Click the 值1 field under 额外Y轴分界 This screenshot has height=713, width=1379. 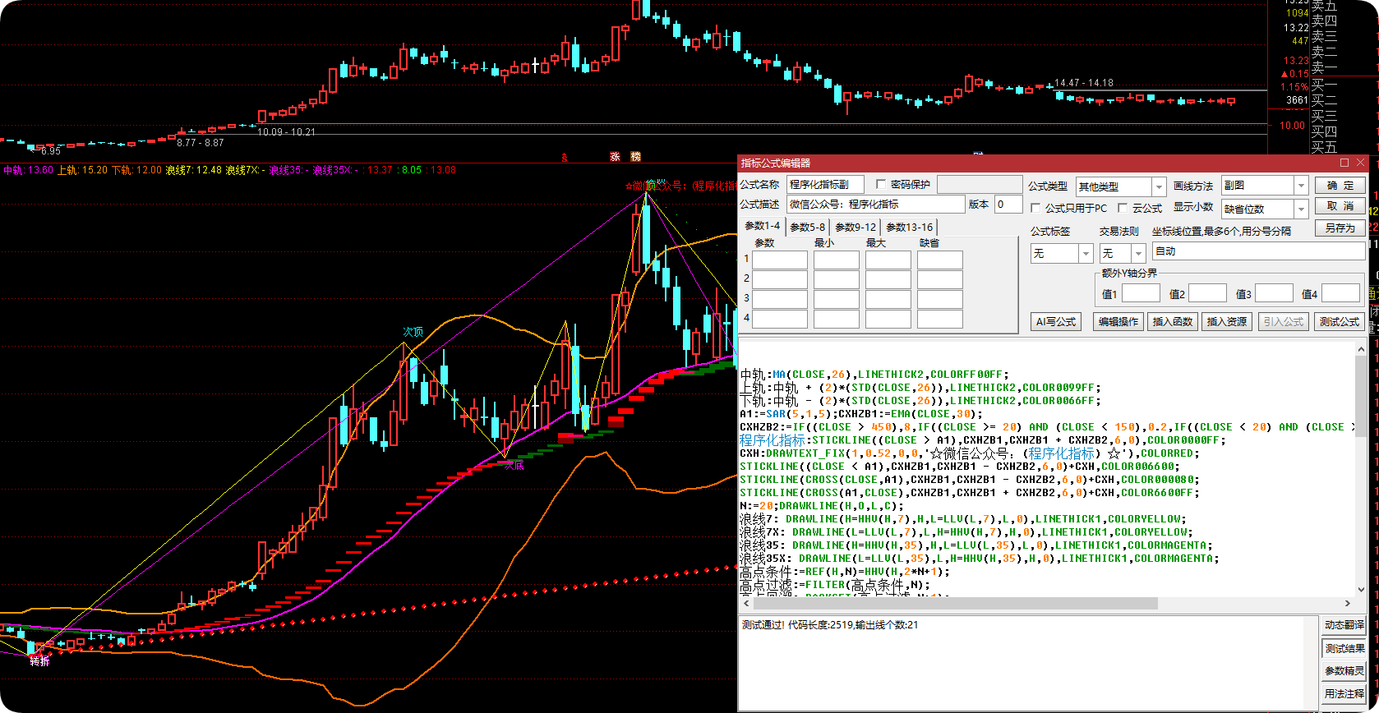[1141, 293]
